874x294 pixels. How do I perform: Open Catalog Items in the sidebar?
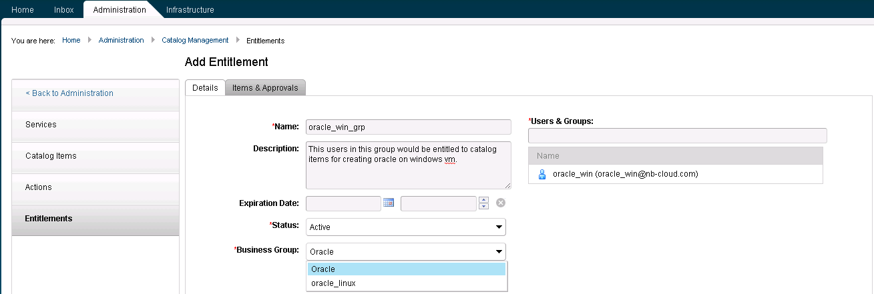51,156
